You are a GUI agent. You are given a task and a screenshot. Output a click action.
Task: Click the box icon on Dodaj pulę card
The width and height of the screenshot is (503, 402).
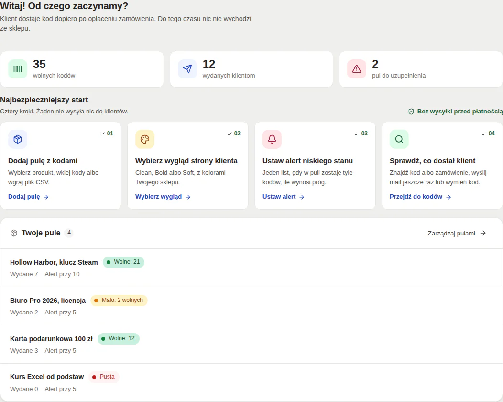pos(18,139)
